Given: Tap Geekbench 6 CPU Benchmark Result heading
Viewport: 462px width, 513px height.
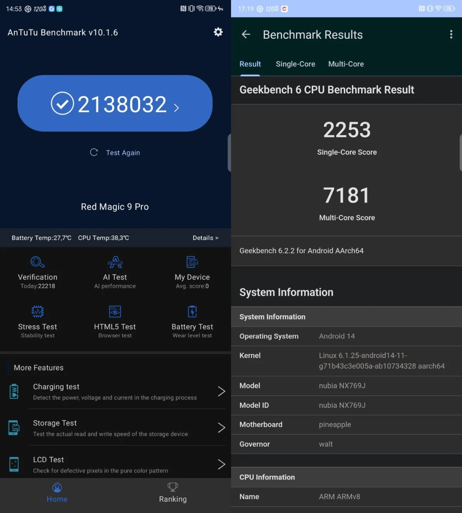Looking at the screenshot, I should pyautogui.click(x=326, y=90).
